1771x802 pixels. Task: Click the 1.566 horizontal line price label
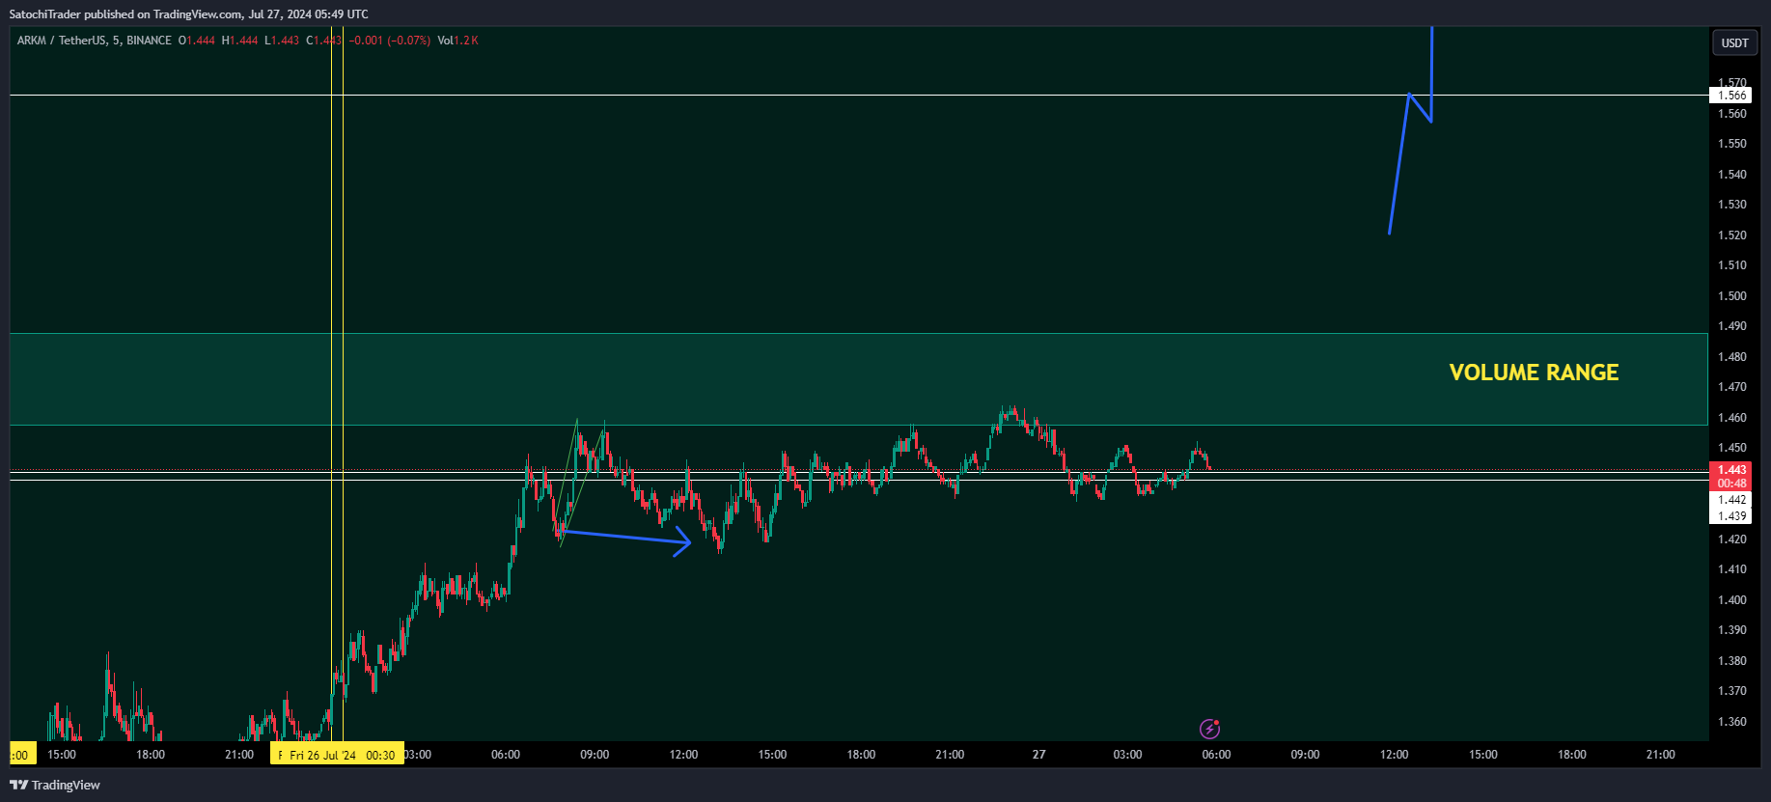click(x=1731, y=96)
